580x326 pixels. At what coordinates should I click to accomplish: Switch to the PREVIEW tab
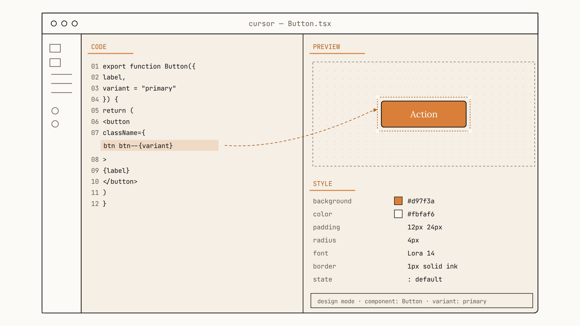[x=327, y=47]
